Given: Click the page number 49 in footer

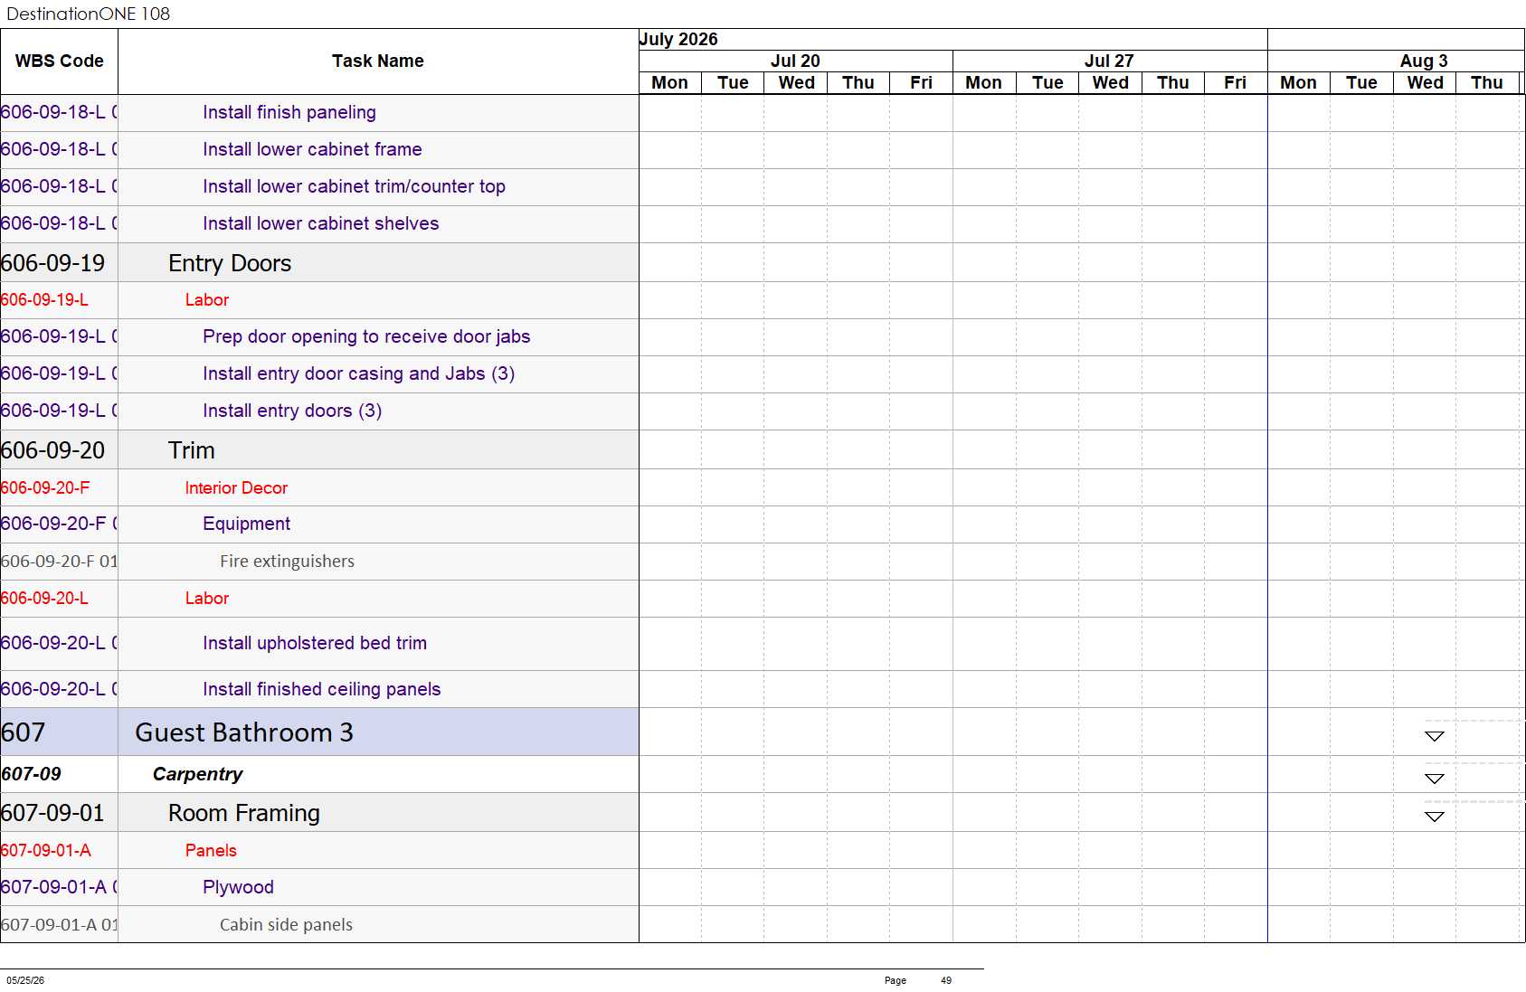Looking at the screenshot, I should (x=946, y=980).
